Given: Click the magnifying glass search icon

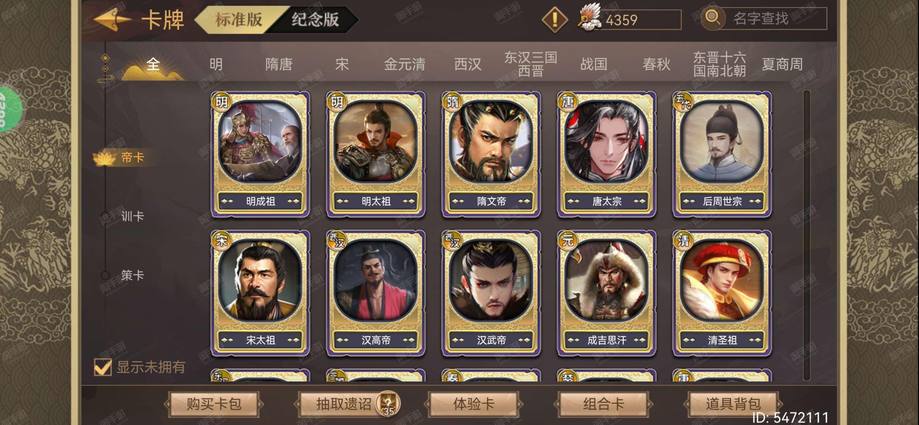Looking at the screenshot, I should (x=713, y=18).
